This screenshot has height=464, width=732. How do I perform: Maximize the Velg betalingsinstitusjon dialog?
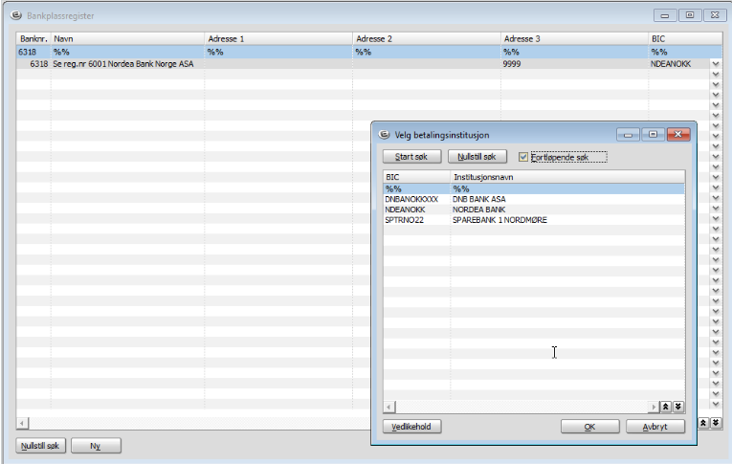pyautogui.click(x=654, y=135)
